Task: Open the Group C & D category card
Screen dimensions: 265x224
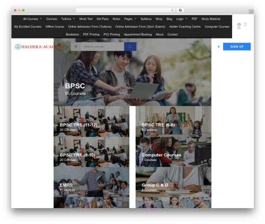Action: click(173, 182)
